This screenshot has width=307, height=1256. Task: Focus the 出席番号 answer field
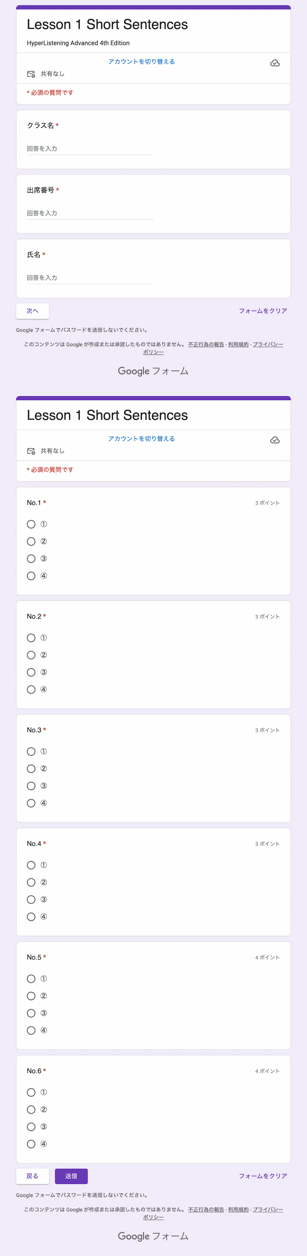point(90,213)
